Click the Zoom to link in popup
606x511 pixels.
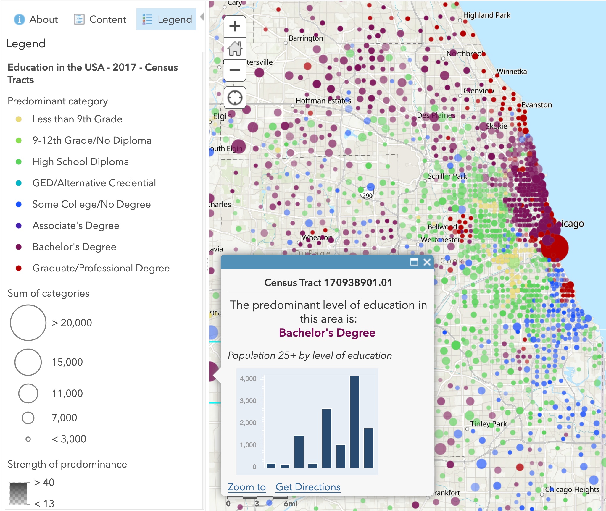tap(246, 487)
